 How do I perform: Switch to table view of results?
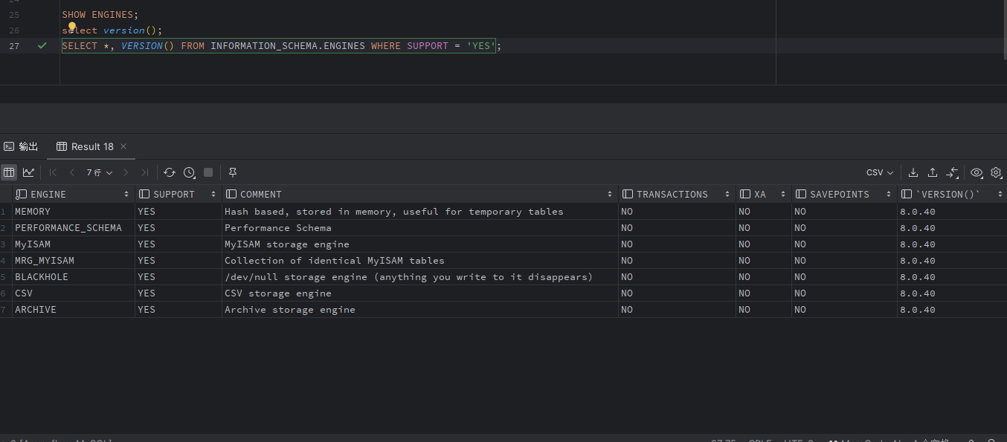(9, 172)
